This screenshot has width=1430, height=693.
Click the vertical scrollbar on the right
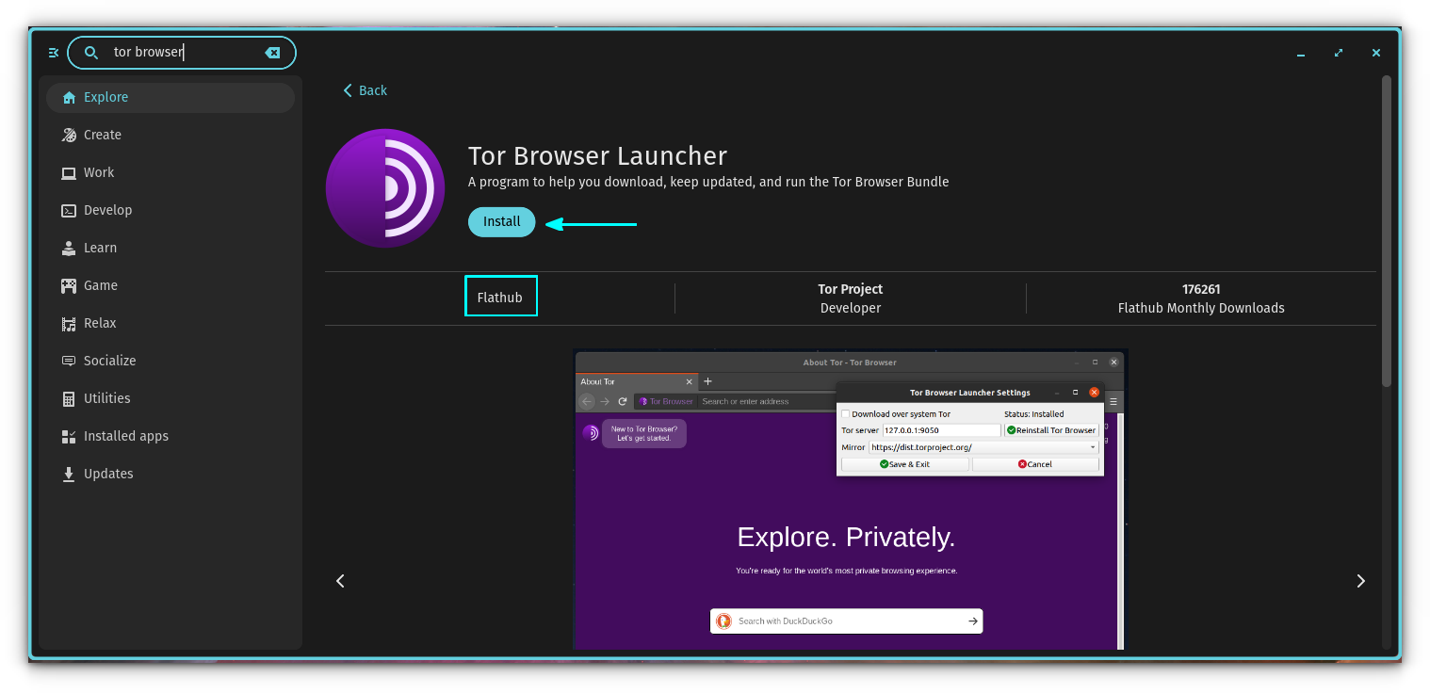[1387, 231]
